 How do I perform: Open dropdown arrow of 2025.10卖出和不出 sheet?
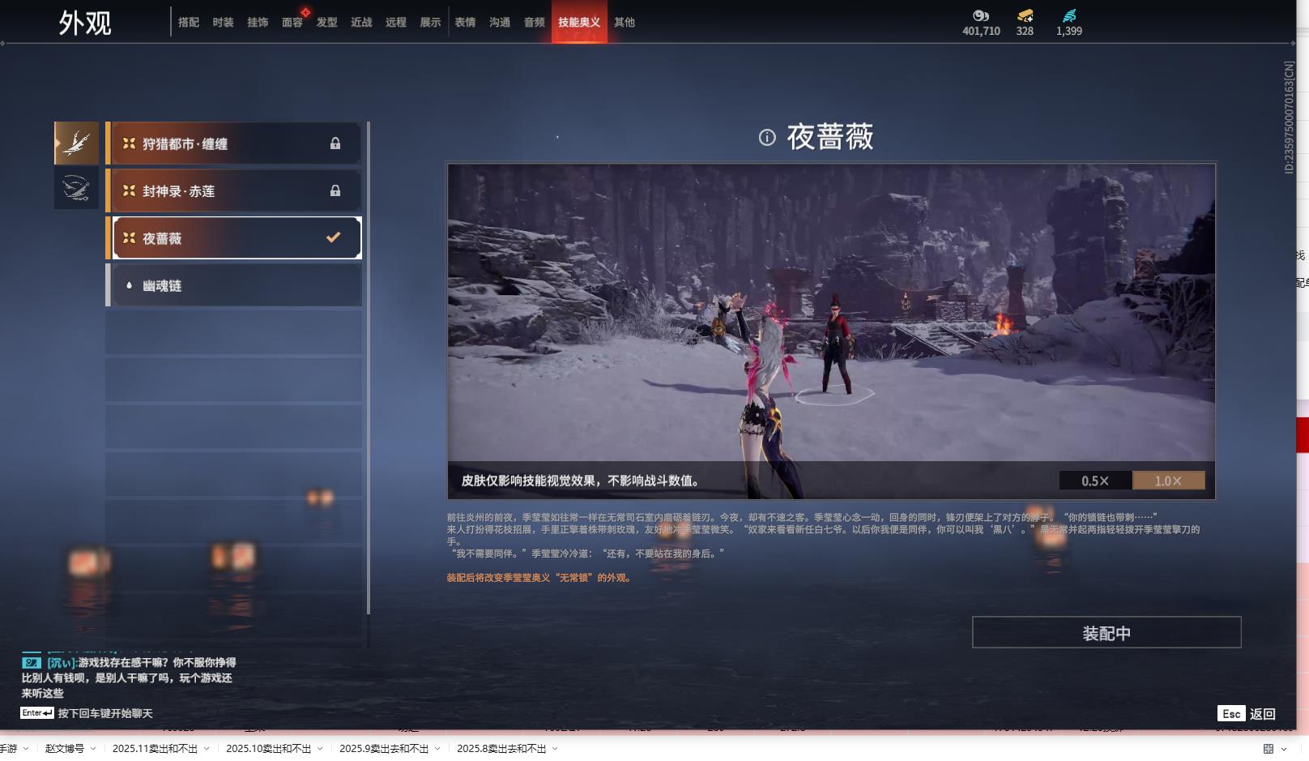click(x=320, y=749)
